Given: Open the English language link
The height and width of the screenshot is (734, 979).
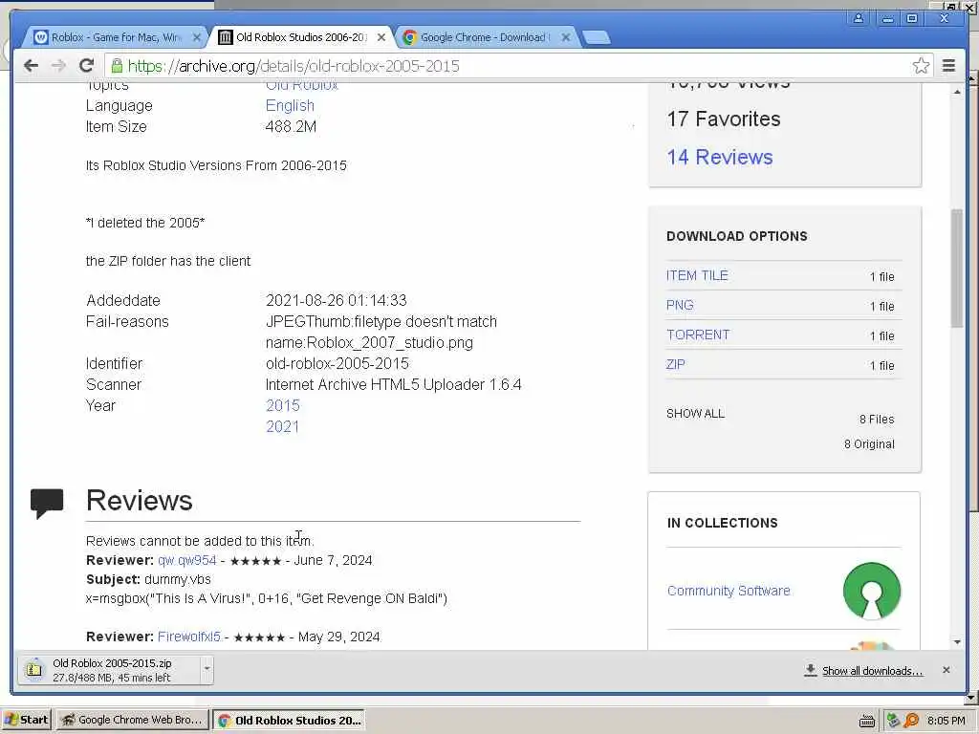Looking at the screenshot, I should 290,105.
